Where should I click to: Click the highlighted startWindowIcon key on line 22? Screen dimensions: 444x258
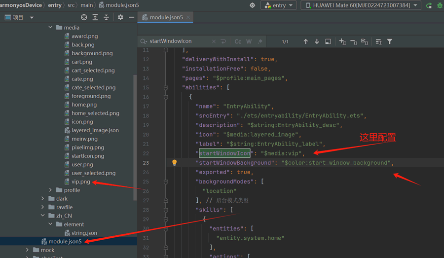(224, 153)
